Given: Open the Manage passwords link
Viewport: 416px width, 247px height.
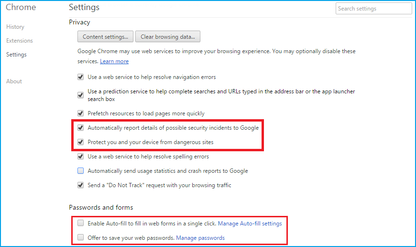Looking at the screenshot, I should [200, 238].
